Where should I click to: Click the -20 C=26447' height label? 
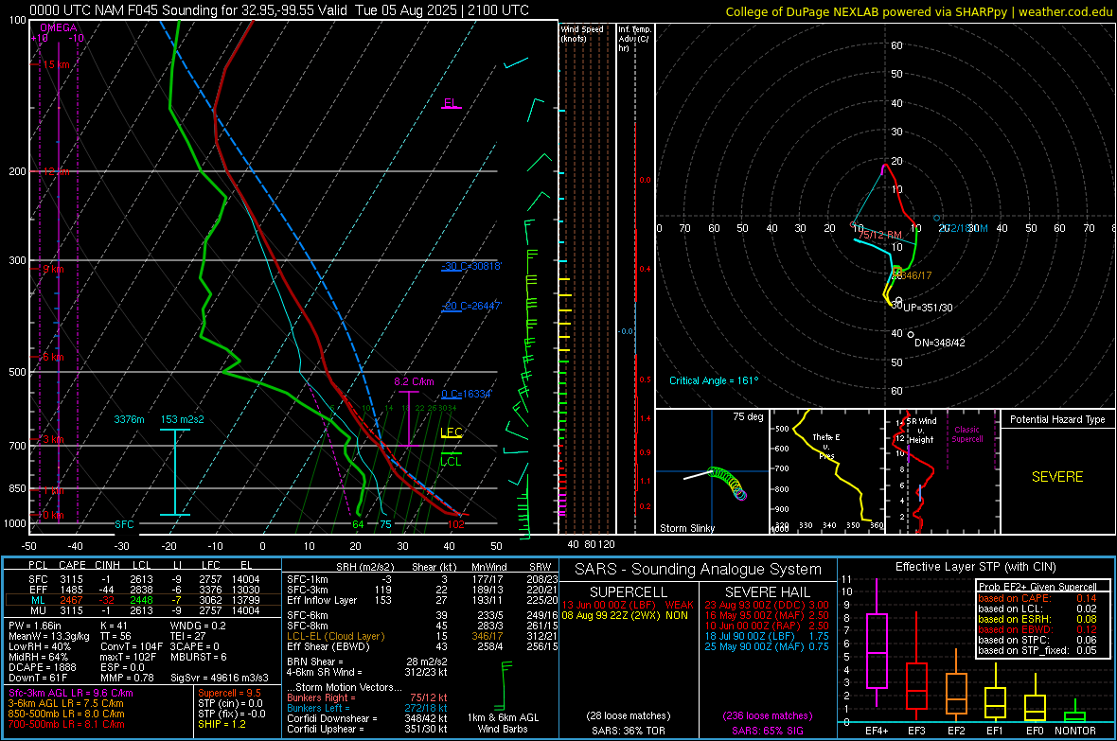pos(471,307)
